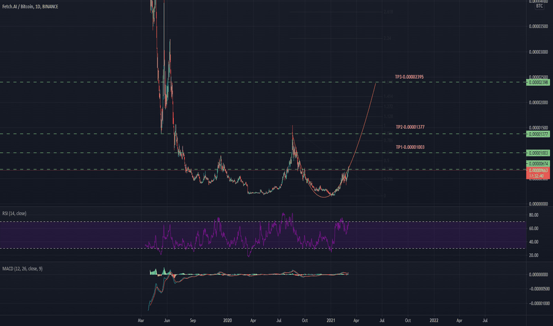Click the green 0.00001377 price tag
553x326 pixels.
pyautogui.click(x=538, y=134)
